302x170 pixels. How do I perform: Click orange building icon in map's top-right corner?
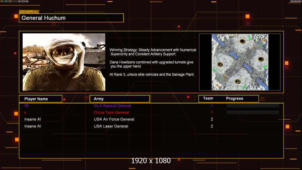tap(264, 40)
